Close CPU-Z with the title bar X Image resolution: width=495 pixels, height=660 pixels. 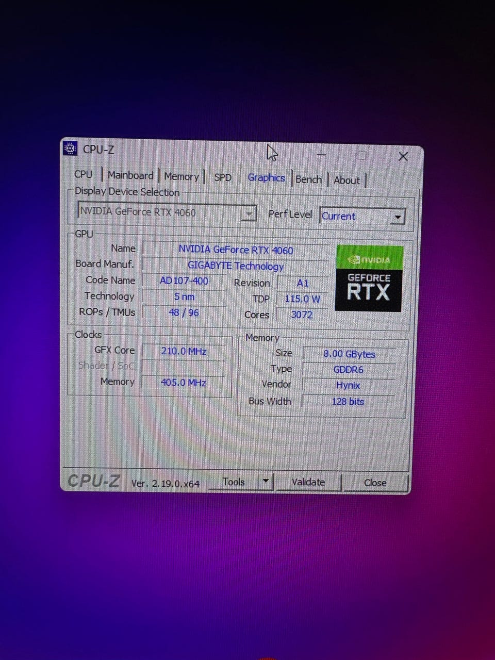coord(403,156)
